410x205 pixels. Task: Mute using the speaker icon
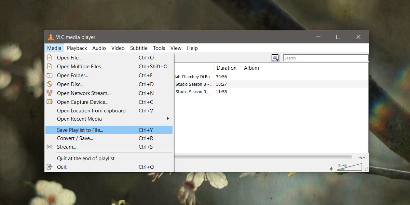tap(331, 168)
